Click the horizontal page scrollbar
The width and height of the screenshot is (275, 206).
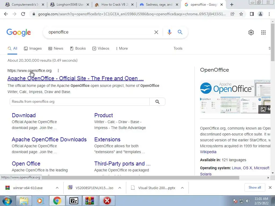coord(140,178)
